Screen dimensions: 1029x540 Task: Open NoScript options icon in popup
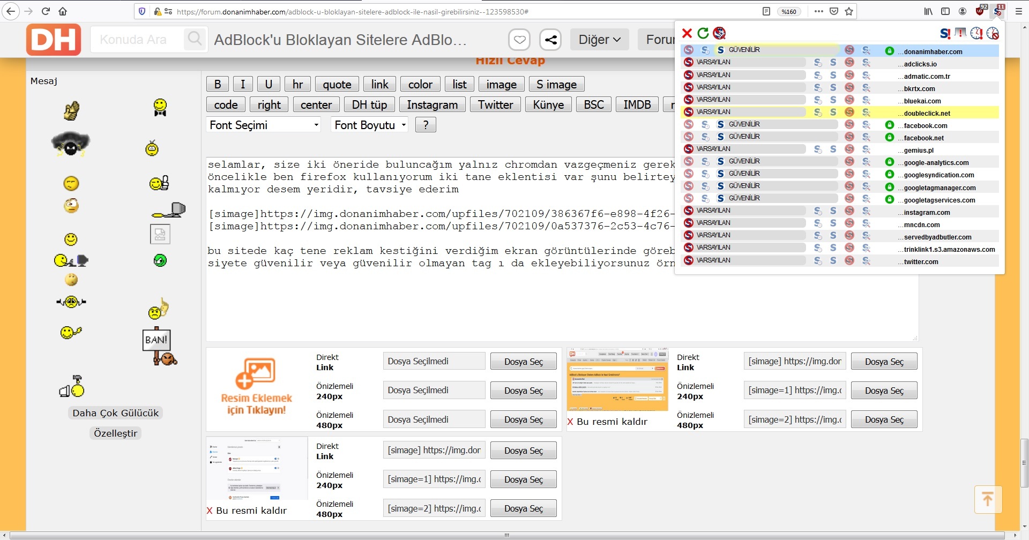pyautogui.click(x=719, y=33)
